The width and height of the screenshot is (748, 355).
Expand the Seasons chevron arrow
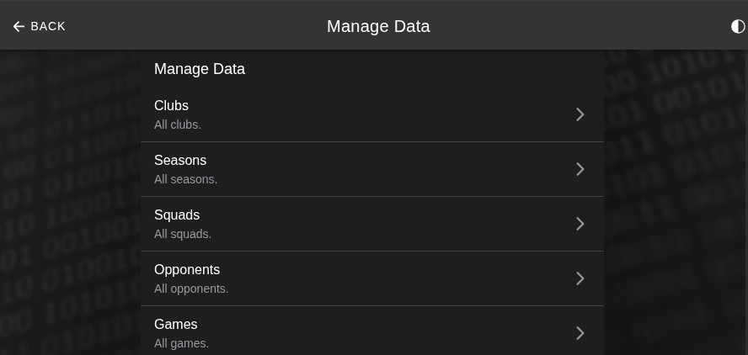(x=580, y=169)
